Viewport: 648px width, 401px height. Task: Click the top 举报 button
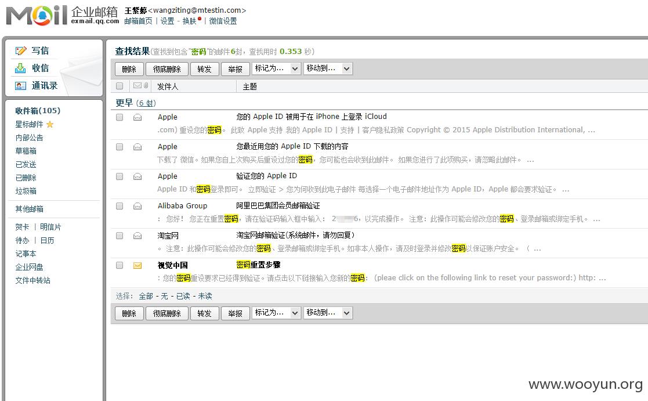point(235,69)
